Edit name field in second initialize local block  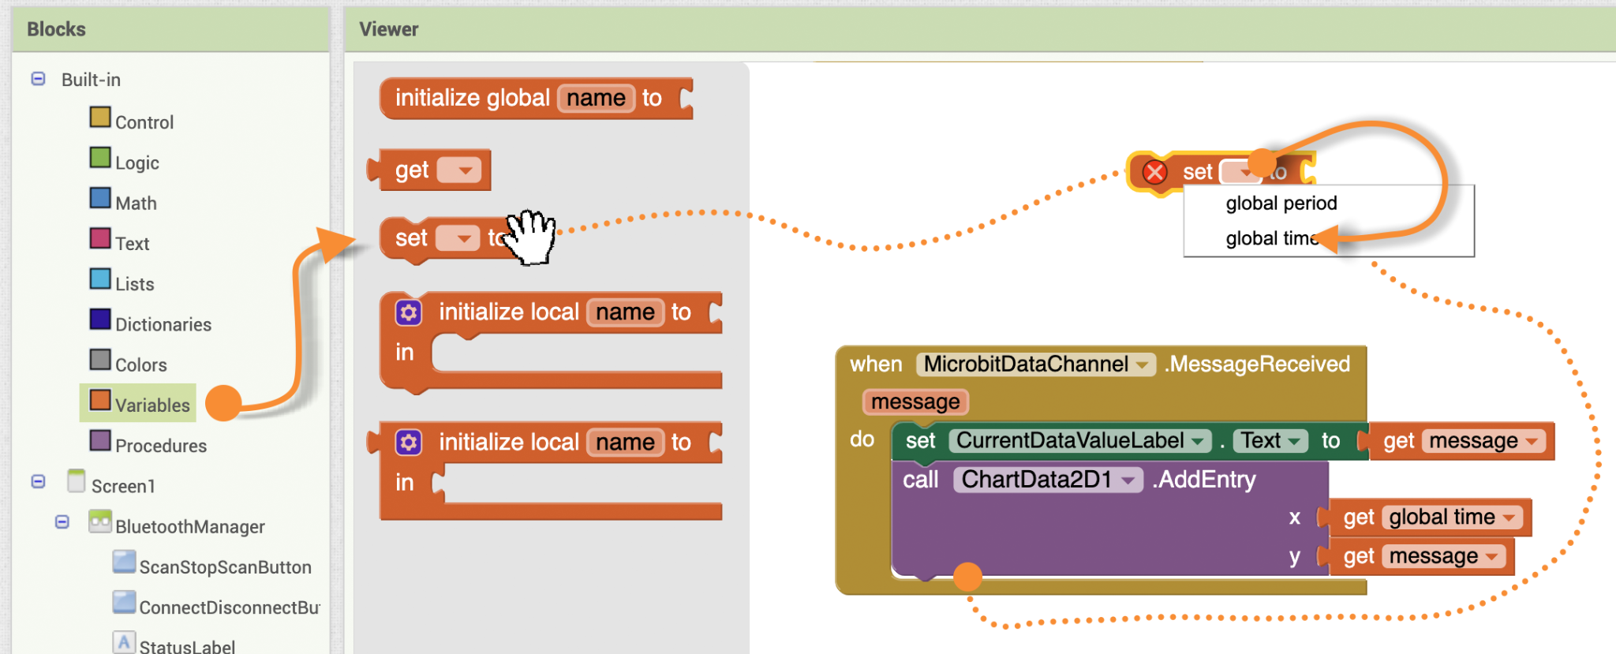[625, 443]
